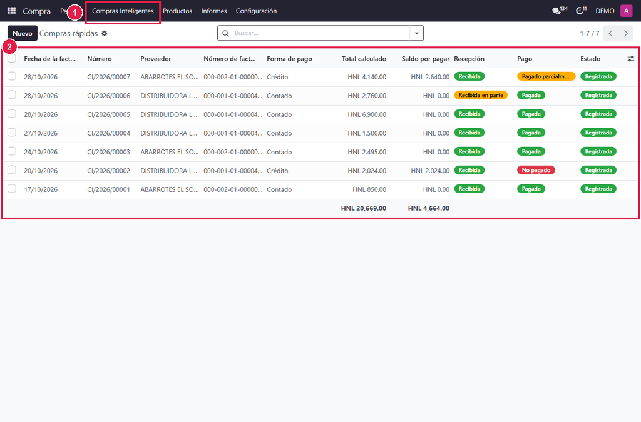The height and width of the screenshot is (422, 641).
Task: Check the row CI/2026/00003
Action: coord(12,151)
